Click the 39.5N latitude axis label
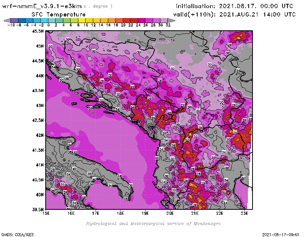 [38, 209]
